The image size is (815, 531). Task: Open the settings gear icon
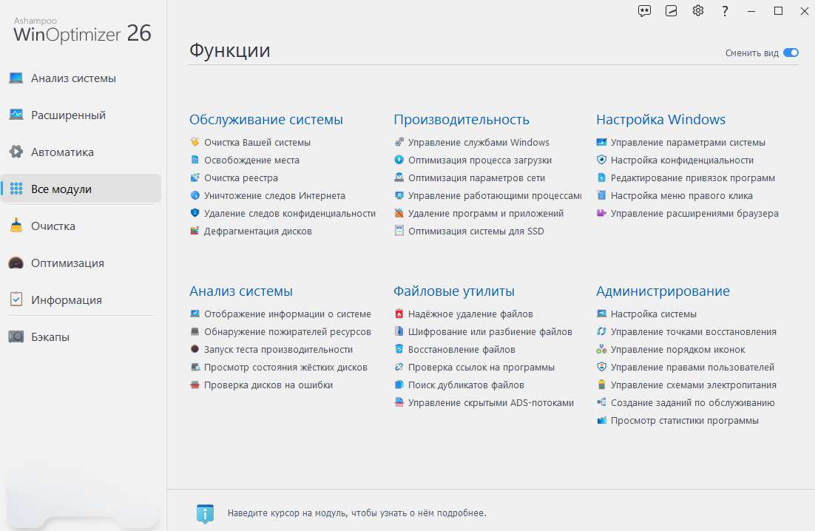coord(698,11)
